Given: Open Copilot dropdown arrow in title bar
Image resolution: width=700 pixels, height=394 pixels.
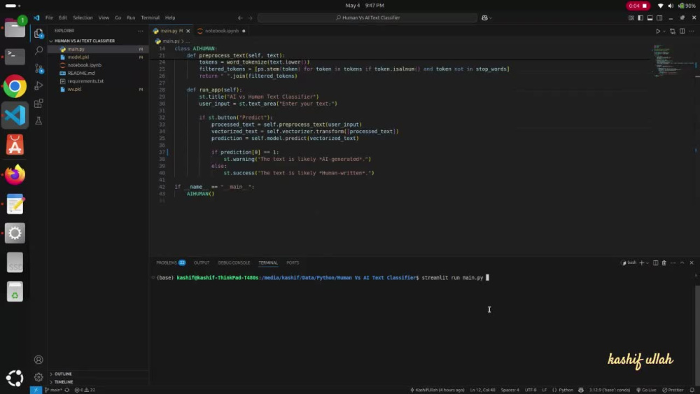Looking at the screenshot, I should point(490,18).
